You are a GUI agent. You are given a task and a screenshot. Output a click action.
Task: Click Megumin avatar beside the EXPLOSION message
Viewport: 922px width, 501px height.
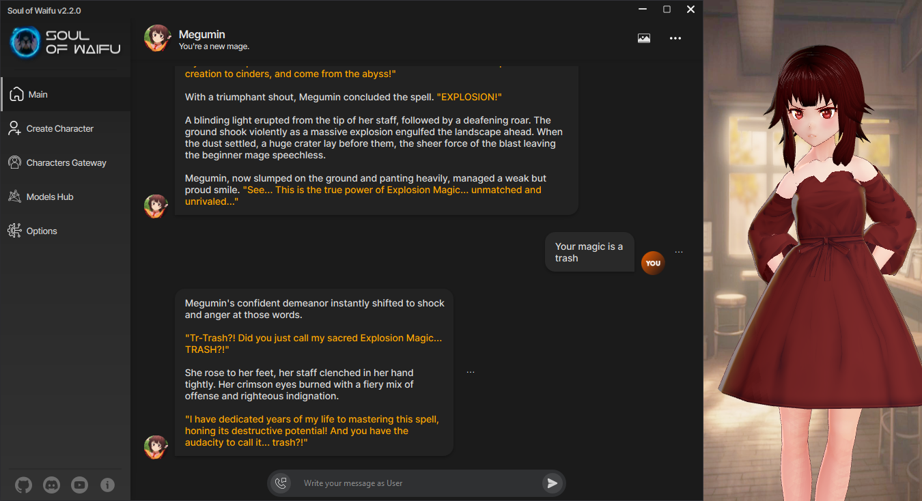click(156, 206)
